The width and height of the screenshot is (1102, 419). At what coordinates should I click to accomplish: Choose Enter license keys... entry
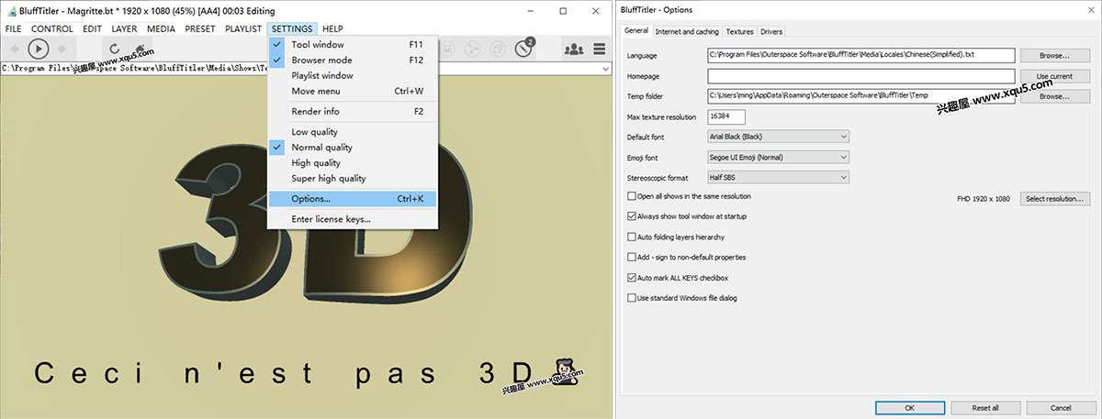pyautogui.click(x=354, y=219)
